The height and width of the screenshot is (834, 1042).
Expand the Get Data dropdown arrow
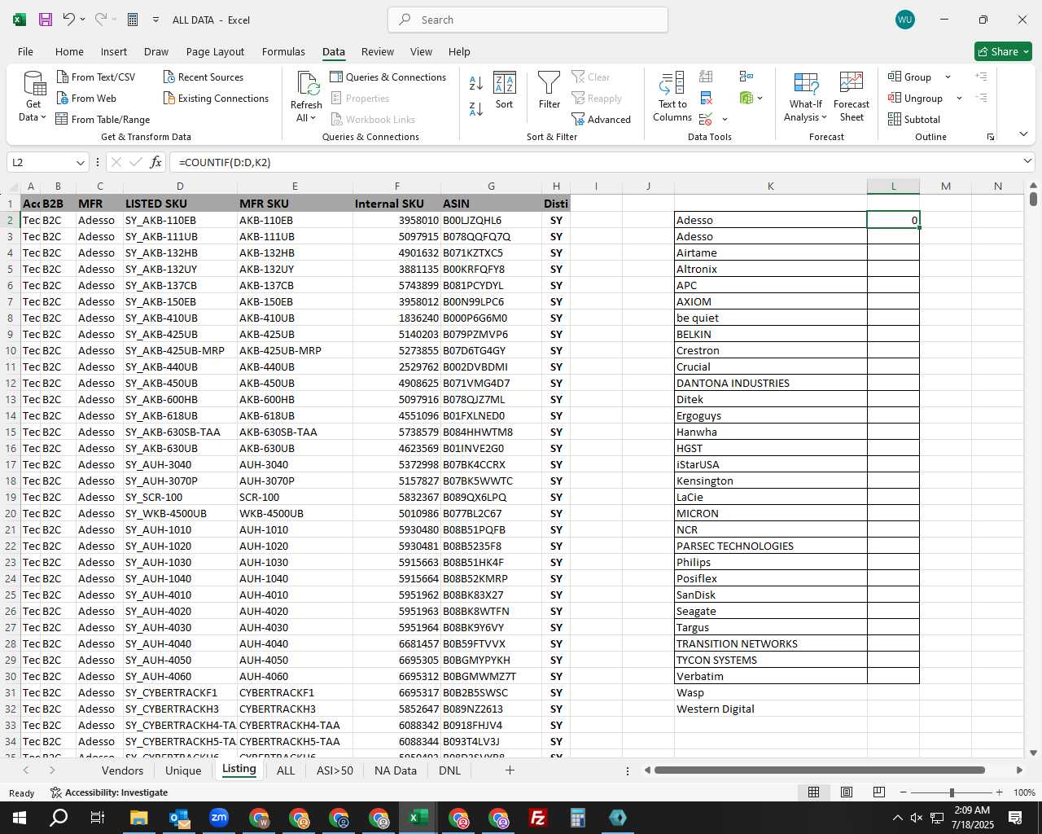pyautogui.click(x=43, y=117)
